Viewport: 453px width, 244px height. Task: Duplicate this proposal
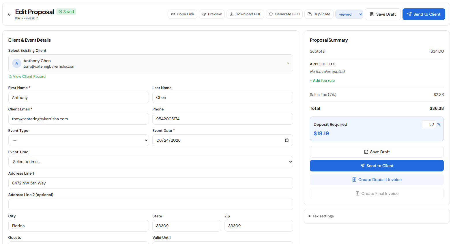(x=319, y=14)
